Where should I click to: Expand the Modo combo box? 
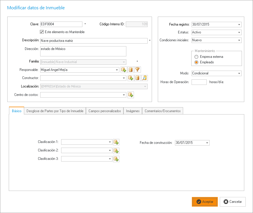click(239, 74)
